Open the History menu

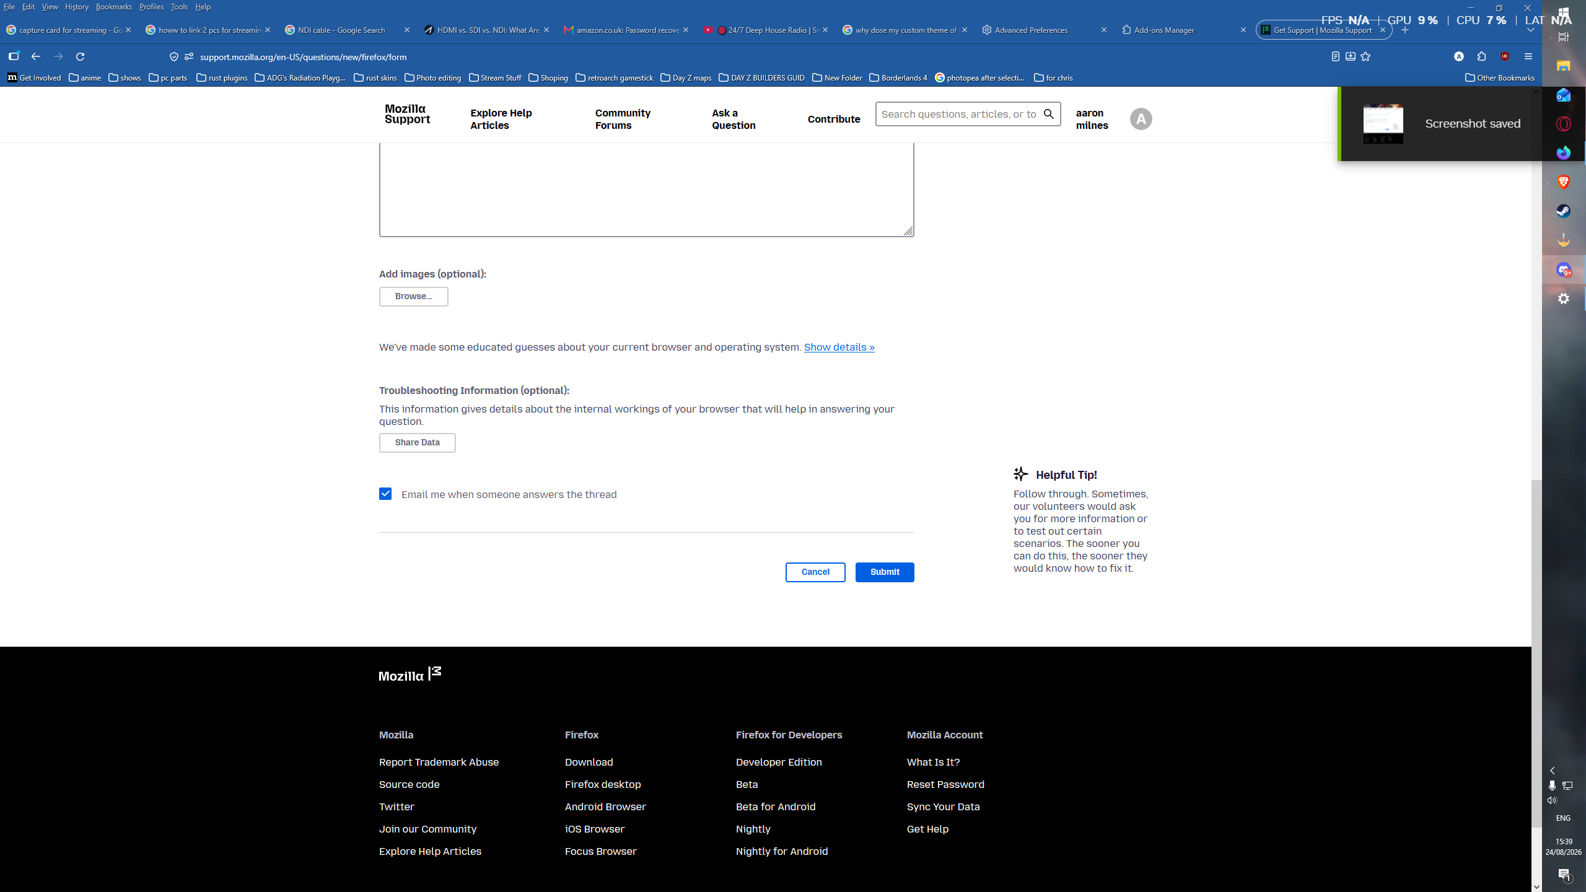tap(77, 7)
